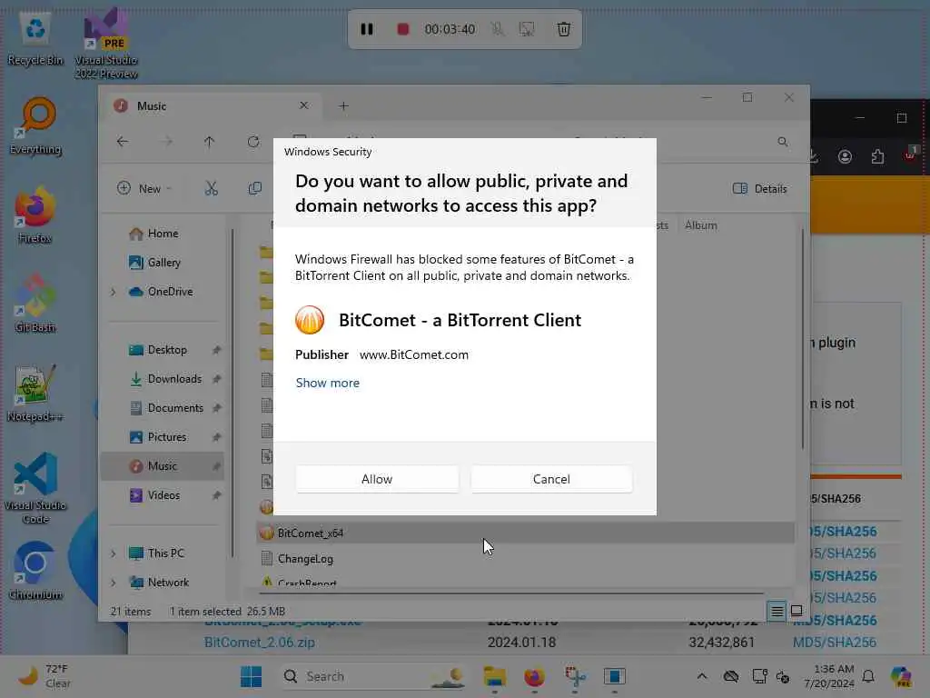Image resolution: width=930 pixels, height=698 pixels.
Task: Close the Music tab
Action: [x=303, y=105]
